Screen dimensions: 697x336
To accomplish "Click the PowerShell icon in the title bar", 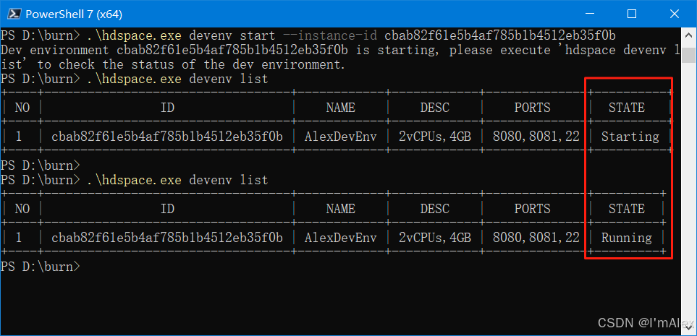I will [13, 14].
